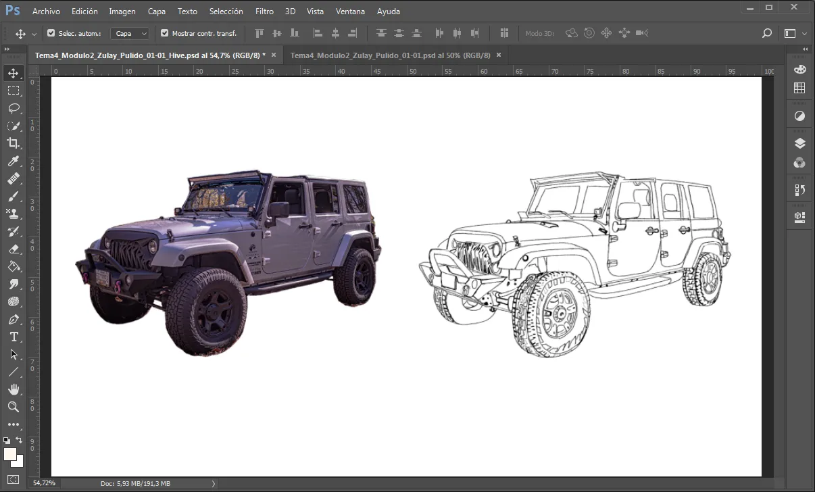Select the Horizontal Type tool
The height and width of the screenshot is (492, 815).
[14, 337]
